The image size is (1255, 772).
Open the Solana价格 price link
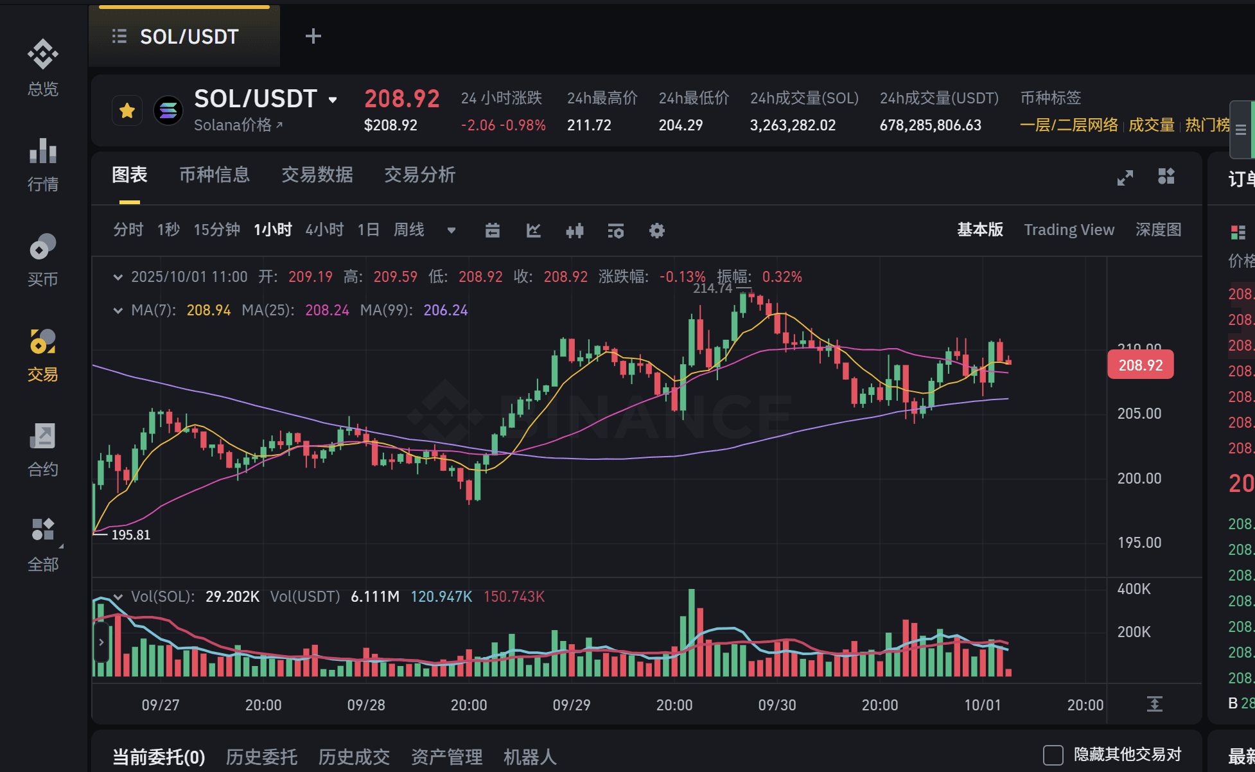tap(238, 125)
